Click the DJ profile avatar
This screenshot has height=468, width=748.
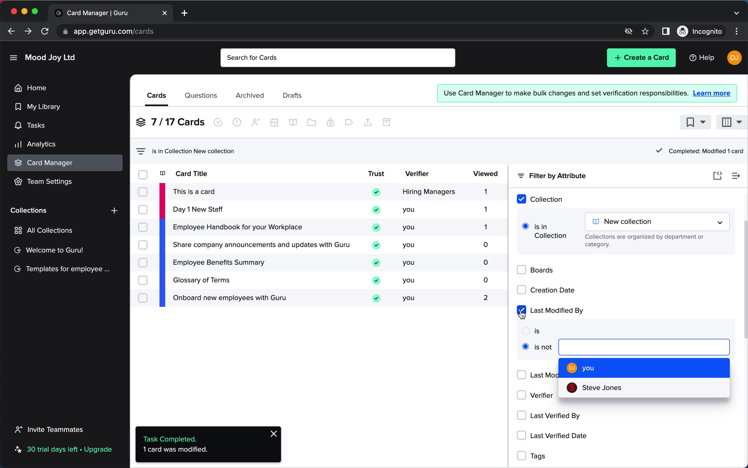(x=734, y=57)
